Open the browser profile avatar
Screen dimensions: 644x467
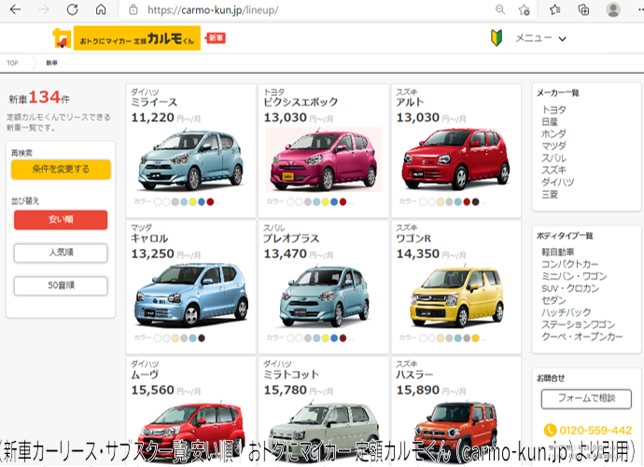point(613,9)
